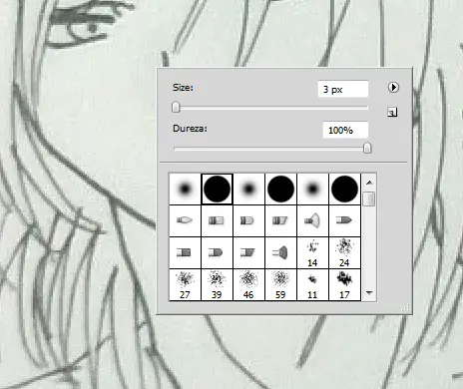Open the brush picker flyout menu arrow

click(393, 88)
